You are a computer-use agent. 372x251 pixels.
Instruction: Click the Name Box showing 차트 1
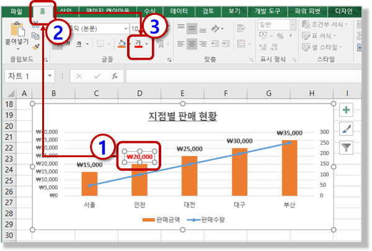coord(25,76)
